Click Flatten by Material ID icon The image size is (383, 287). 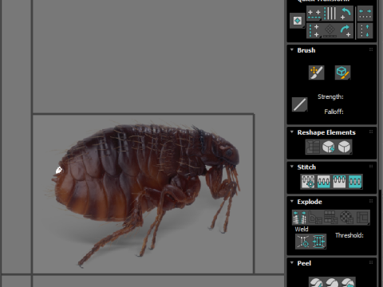pos(346,218)
